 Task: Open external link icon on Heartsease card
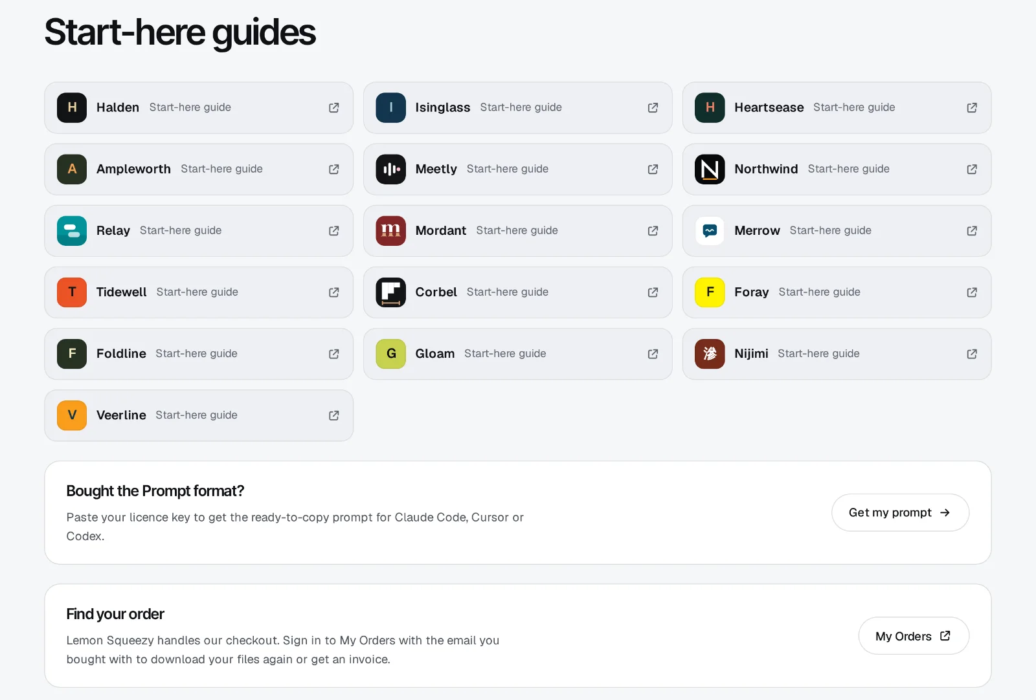click(x=972, y=107)
